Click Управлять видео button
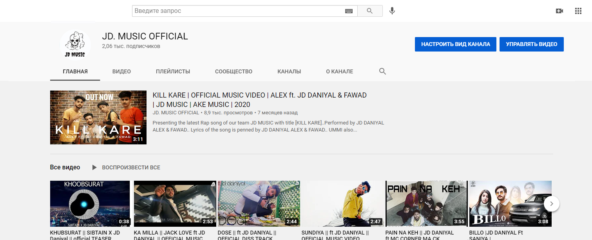 532,44
